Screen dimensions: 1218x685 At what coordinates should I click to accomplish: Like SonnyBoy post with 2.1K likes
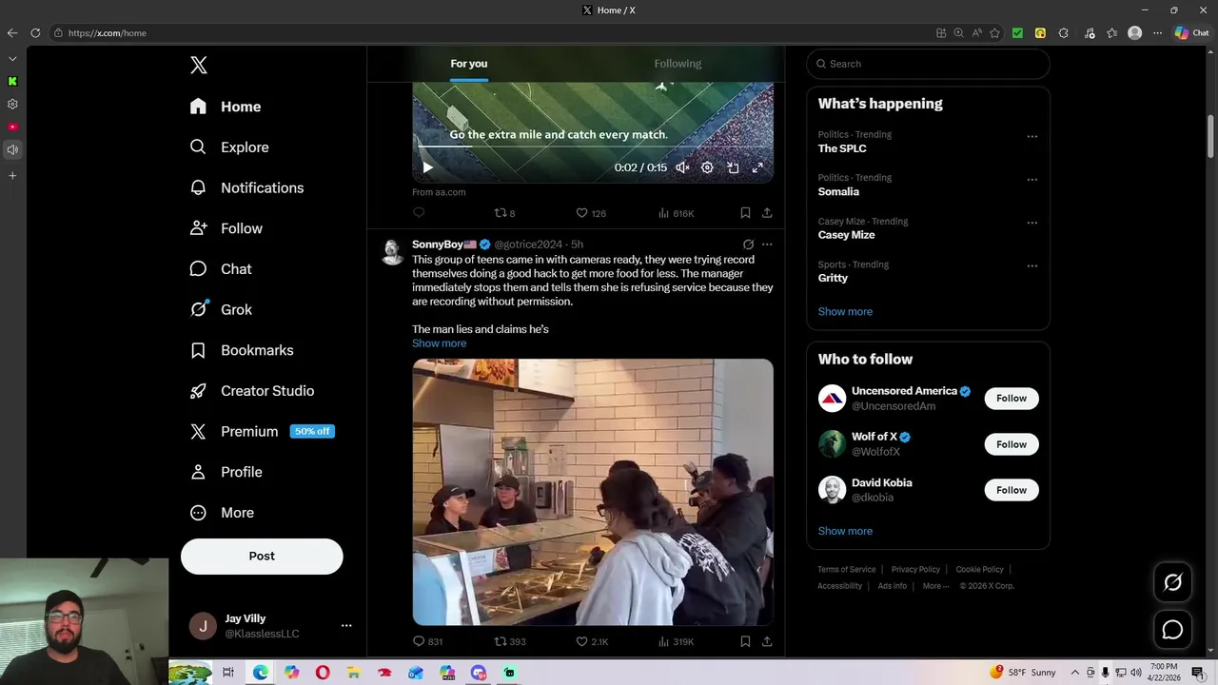tap(592, 642)
